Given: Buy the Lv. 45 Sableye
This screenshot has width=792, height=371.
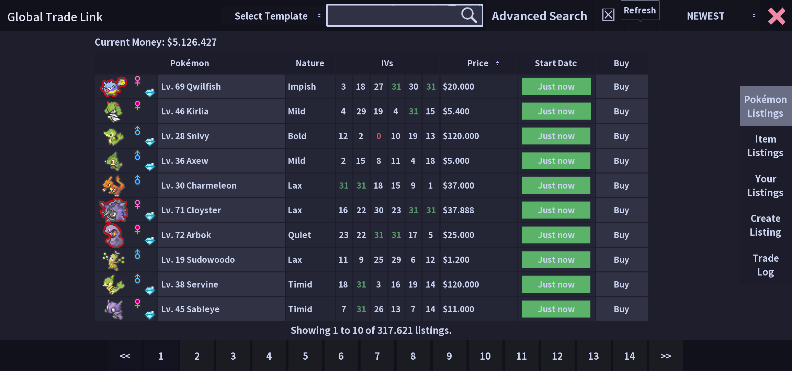Looking at the screenshot, I should (x=622, y=309).
